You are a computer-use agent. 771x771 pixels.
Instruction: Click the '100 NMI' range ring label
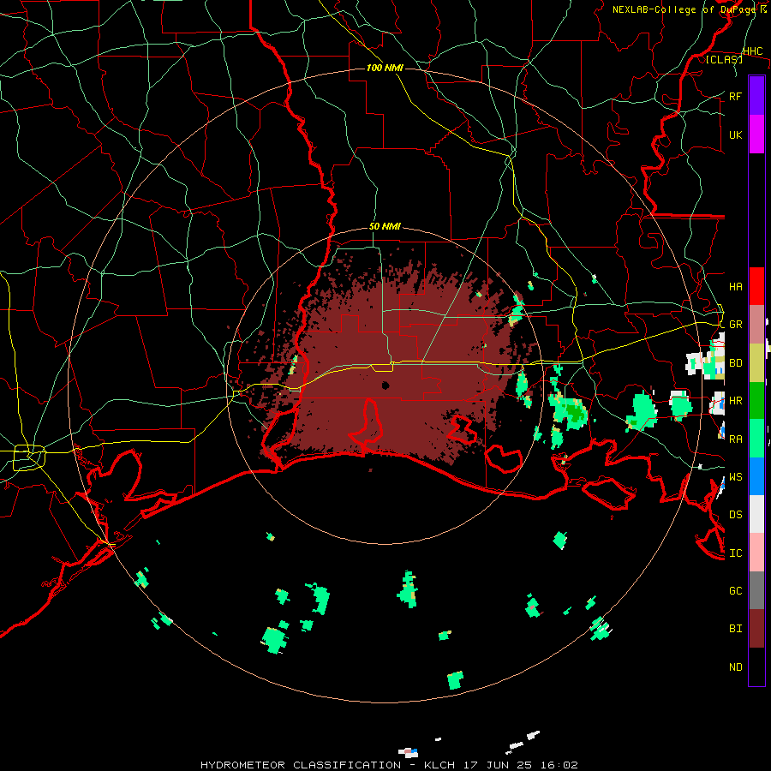[x=385, y=68]
